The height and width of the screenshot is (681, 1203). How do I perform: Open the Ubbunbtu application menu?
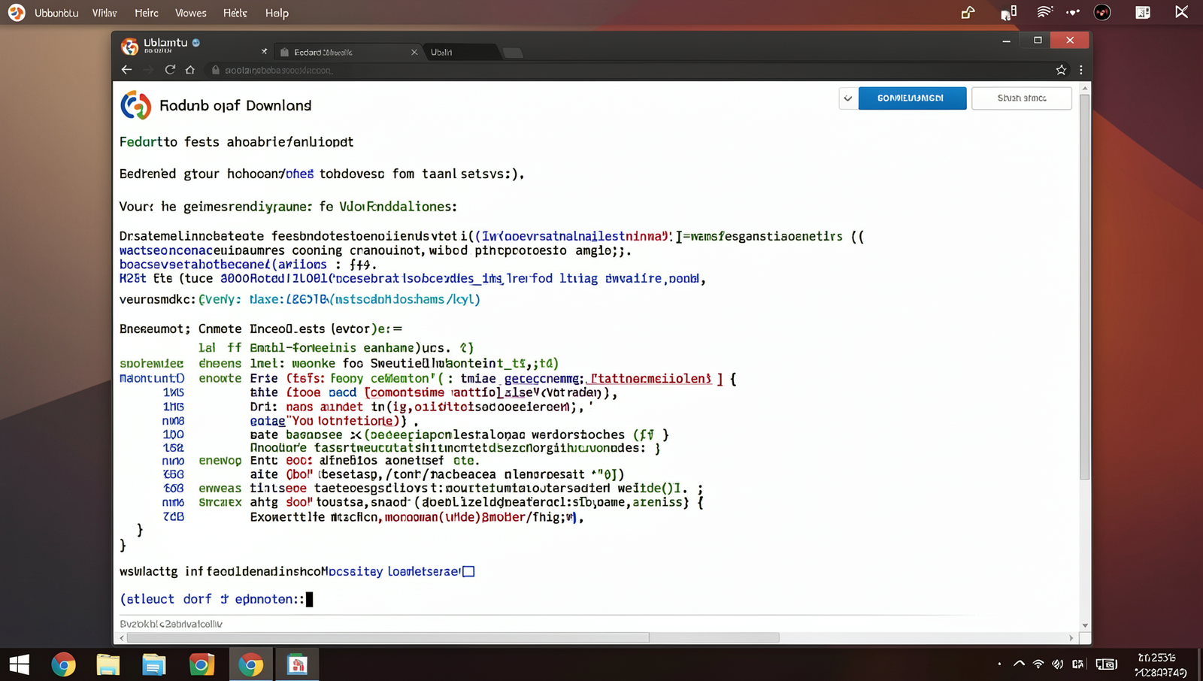(x=56, y=13)
